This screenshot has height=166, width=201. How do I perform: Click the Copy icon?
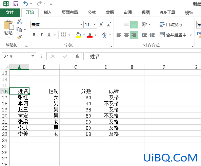click(19, 29)
